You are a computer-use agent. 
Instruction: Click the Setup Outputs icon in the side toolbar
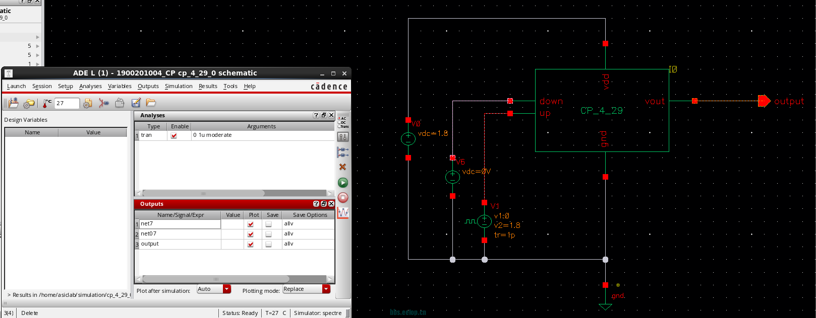pyautogui.click(x=343, y=152)
